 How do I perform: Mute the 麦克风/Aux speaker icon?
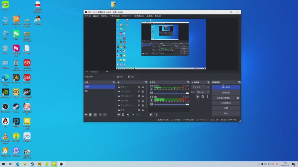click(x=152, y=93)
